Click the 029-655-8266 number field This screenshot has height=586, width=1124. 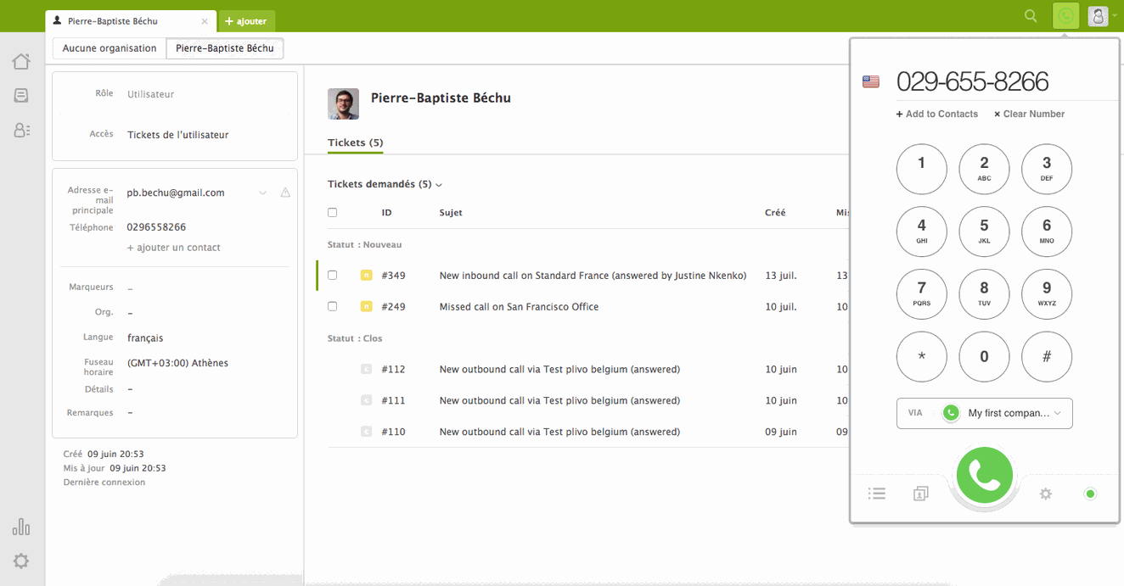click(972, 81)
